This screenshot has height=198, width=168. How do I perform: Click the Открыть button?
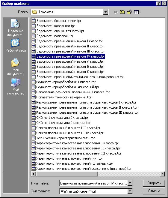coord(154,183)
